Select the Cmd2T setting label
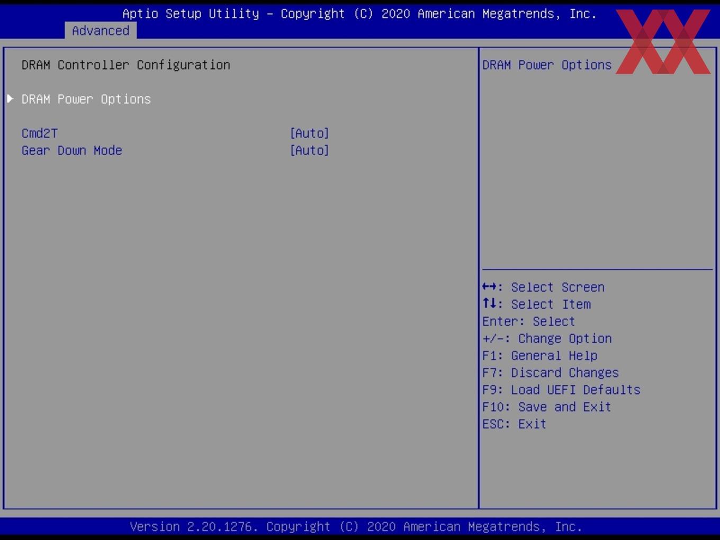 [40, 133]
